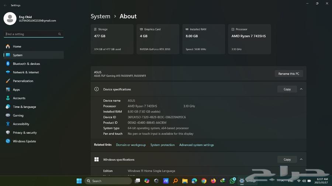Viewport: 332px width, 186px height.
Task: Click the Device ID value text
Action: tap(157, 117)
